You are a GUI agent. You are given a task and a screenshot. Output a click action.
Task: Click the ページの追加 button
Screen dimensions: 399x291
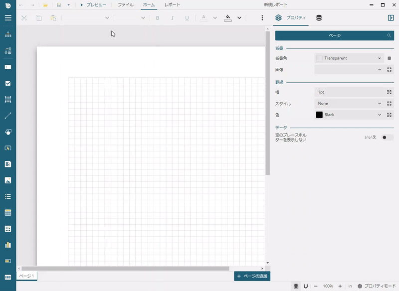252,276
